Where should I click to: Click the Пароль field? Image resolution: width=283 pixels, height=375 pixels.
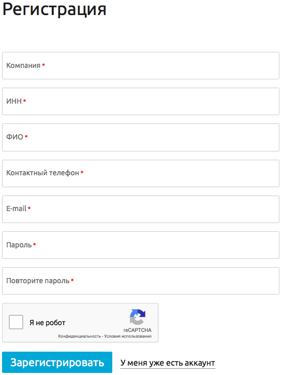(x=141, y=245)
